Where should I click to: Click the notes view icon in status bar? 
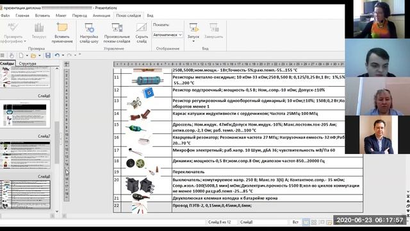[329, 222]
